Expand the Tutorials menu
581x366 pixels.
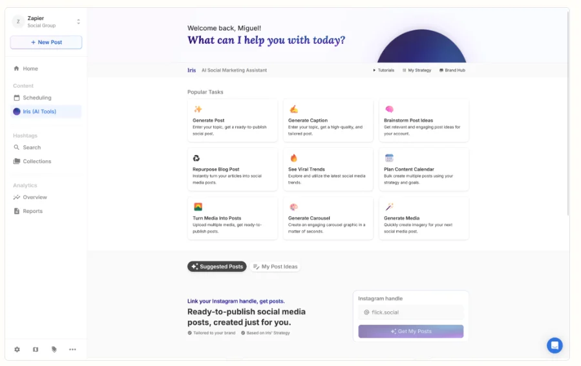(x=383, y=70)
